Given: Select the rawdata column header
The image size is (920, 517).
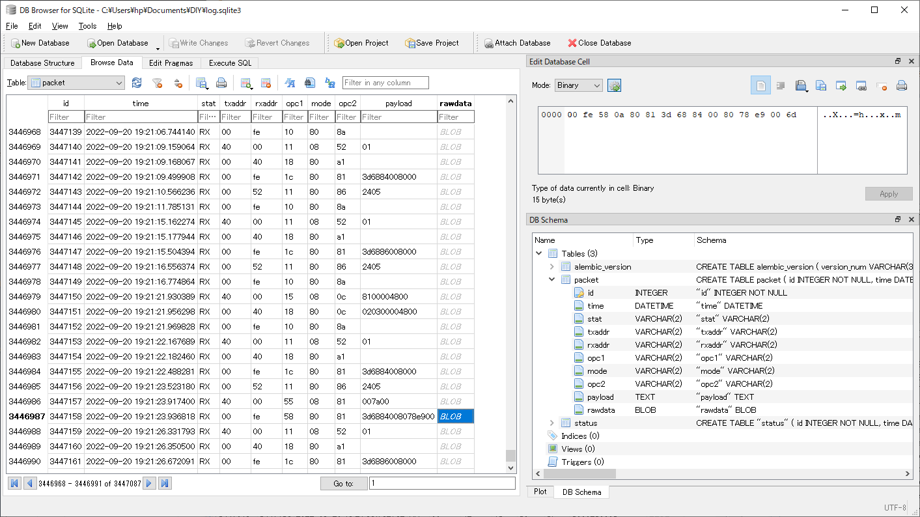Looking at the screenshot, I should click(x=456, y=104).
